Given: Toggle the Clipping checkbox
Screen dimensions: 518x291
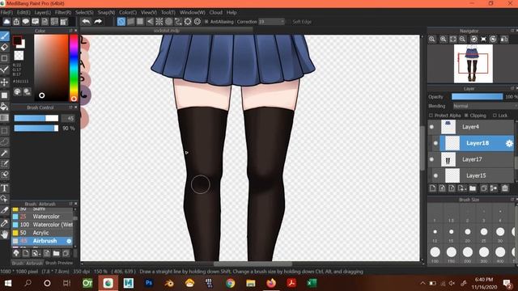Looking at the screenshot, I should click(466, 116).
